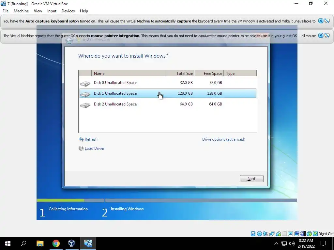Click the Next button
The image size is (334, 250).
pos(251,179)
